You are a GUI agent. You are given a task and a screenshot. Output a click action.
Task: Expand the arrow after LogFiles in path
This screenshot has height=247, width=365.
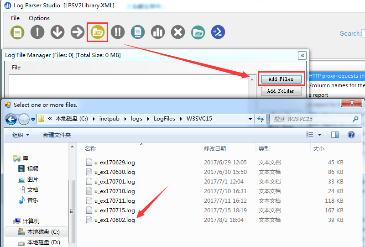[181, 119]
